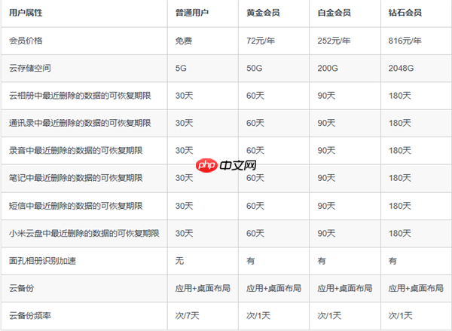
Task: Click 180天 in the 笔记 row
Action: pyautogui.click(x=399, y=178)
